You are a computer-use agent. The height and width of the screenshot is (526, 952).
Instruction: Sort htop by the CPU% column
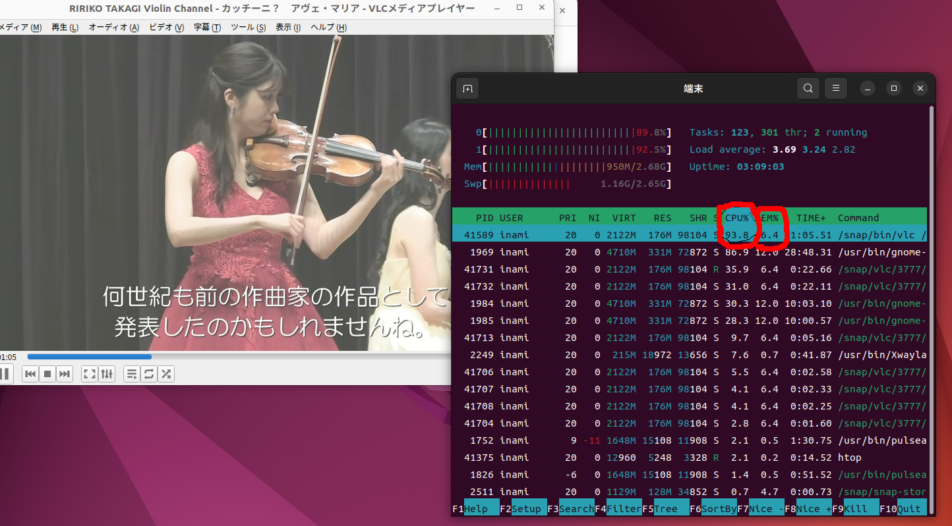tap(736, 218)
